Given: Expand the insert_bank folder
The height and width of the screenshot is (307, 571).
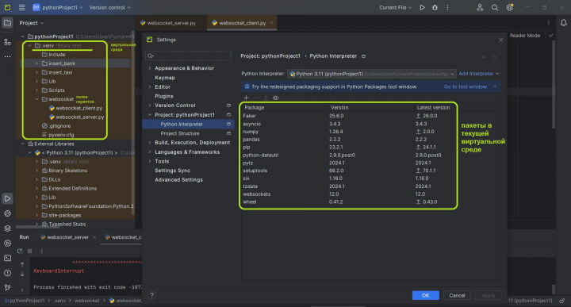Looking at the screenshot, I should [x=36, y=63].
